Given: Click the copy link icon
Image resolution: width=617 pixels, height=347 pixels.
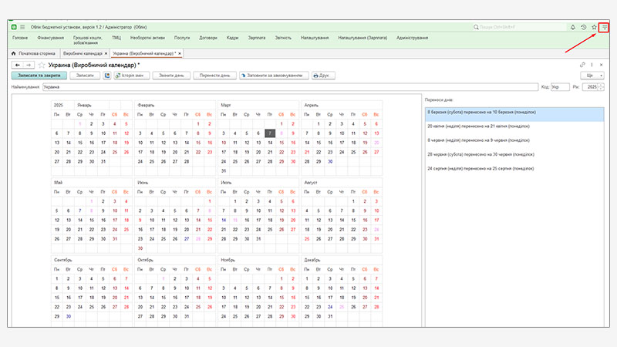Looking at the screenshot, I should [x=581, y=65].
